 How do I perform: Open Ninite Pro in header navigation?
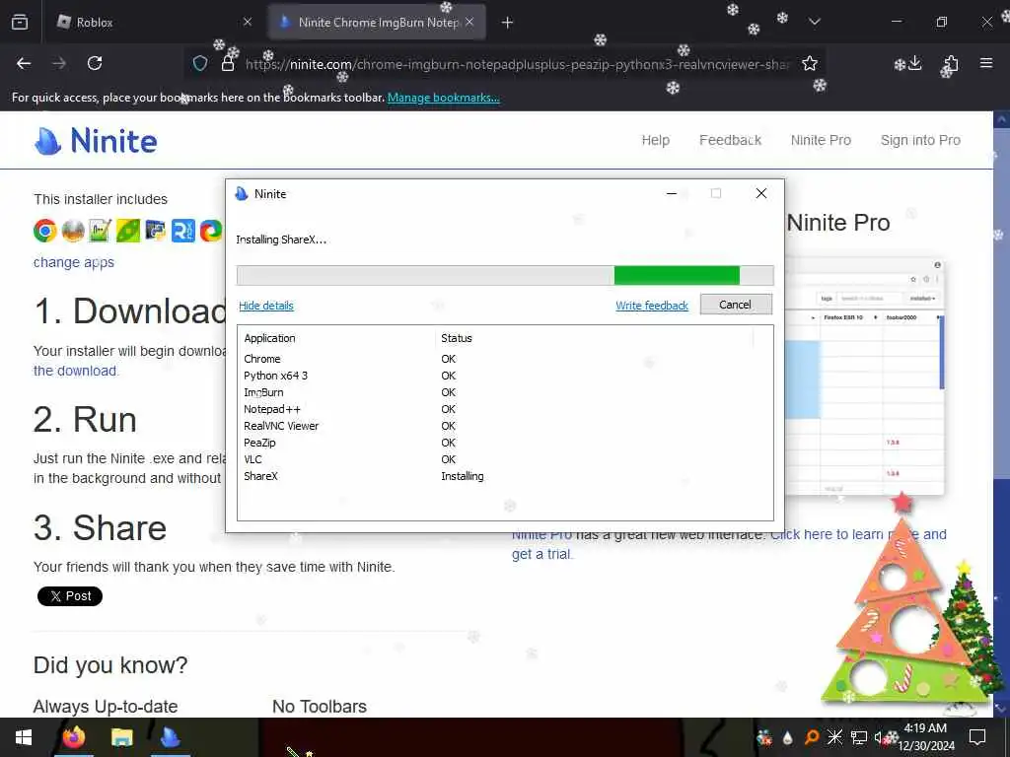click(821, 140)
